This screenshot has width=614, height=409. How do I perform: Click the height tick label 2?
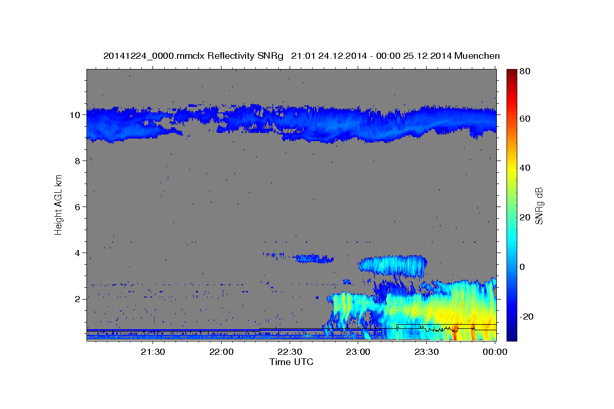pyautogui.click(x=78, y=299)
